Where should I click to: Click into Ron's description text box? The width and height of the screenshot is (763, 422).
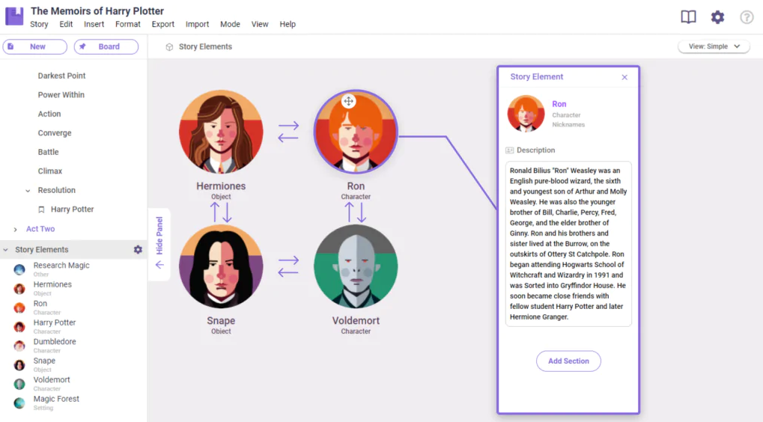pyautogui.click(x=568, y=244)
